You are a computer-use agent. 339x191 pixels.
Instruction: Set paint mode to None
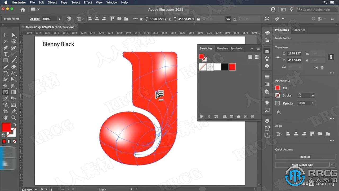(15, 141)
